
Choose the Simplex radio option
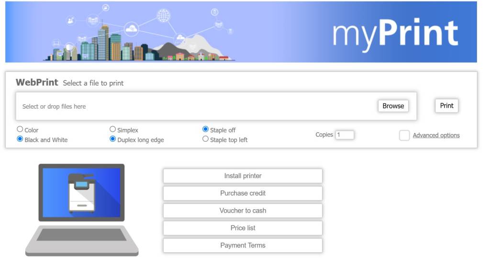(113, 129)
